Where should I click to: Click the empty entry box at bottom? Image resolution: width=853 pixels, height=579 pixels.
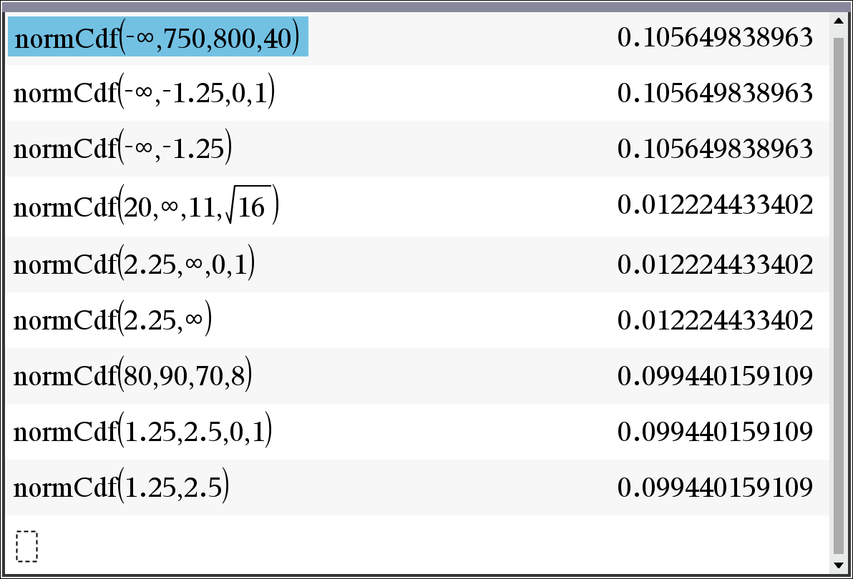point(26,545)
